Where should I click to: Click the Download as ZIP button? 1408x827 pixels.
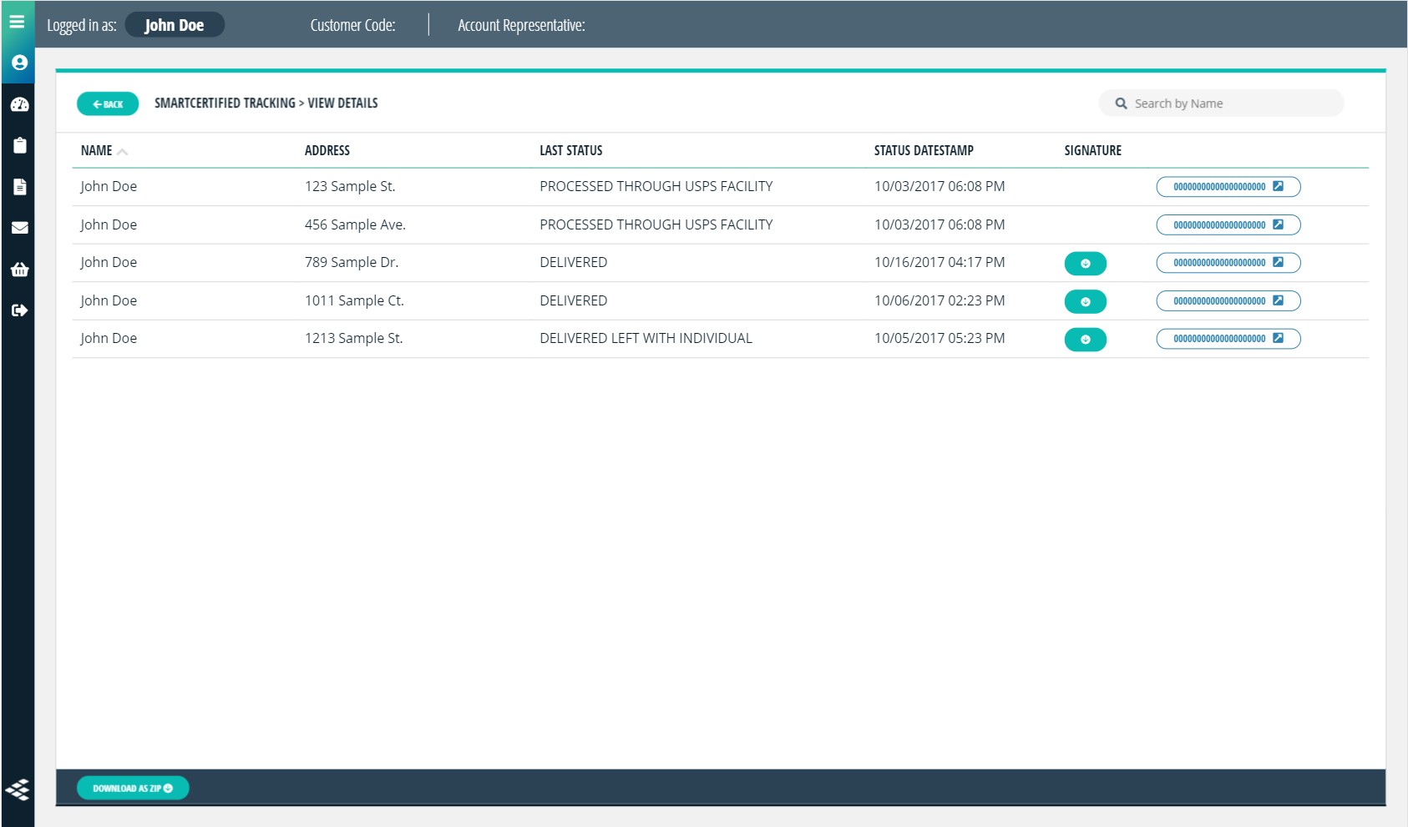(133, 788)
